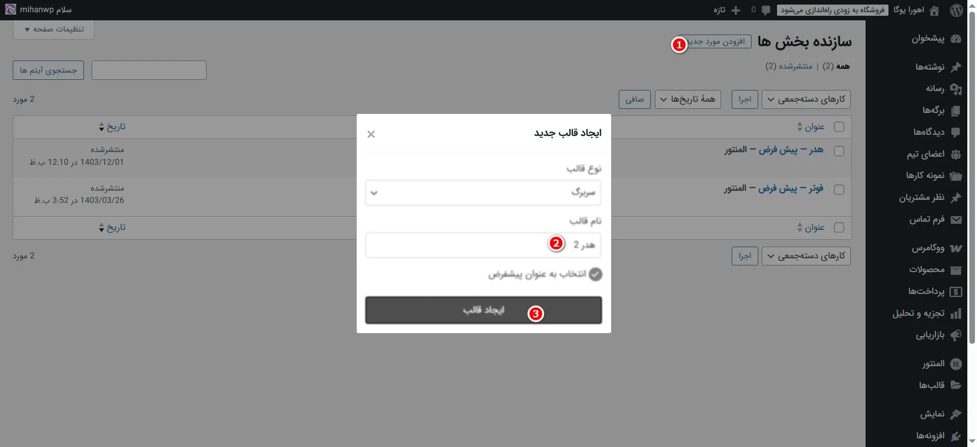
Task: Click the Marketing megaphone icon in sidebar
Action: pyautogui.click(x=956, y=335)
